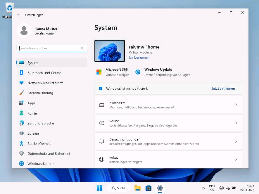259x194 pixels.
Task: Open the Microsoft 365 logo tile
Action: click(99, 72)
